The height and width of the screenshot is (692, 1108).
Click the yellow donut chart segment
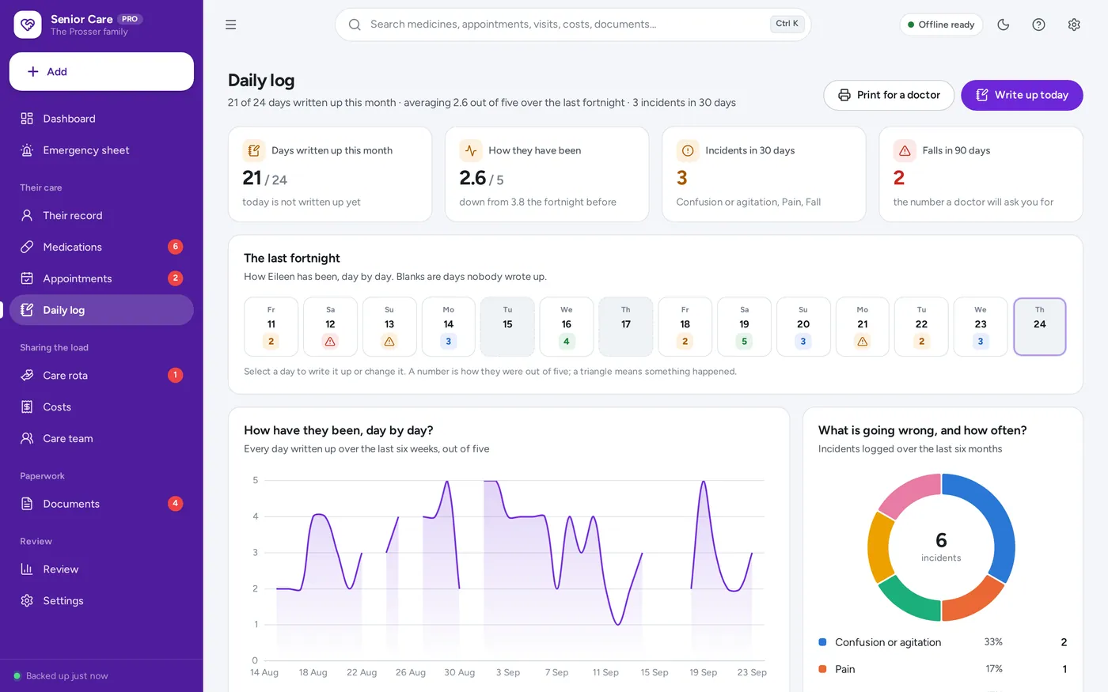(x=878, y=547)
